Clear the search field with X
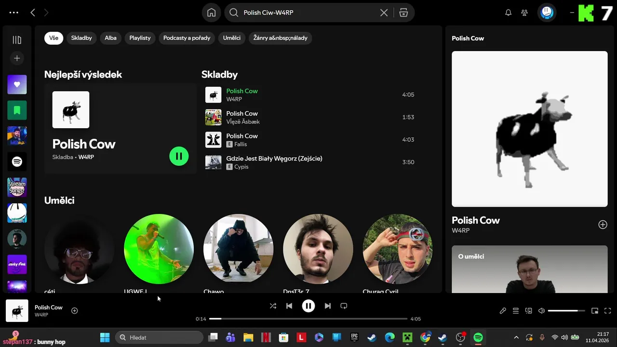This screenshot has height=347, width=617. tap(384, 13)
